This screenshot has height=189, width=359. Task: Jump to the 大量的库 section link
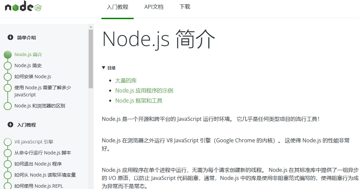point(126,81)
